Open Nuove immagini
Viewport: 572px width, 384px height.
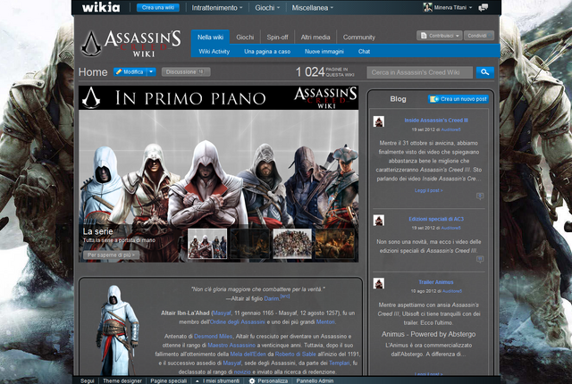(x=324, y=52)
